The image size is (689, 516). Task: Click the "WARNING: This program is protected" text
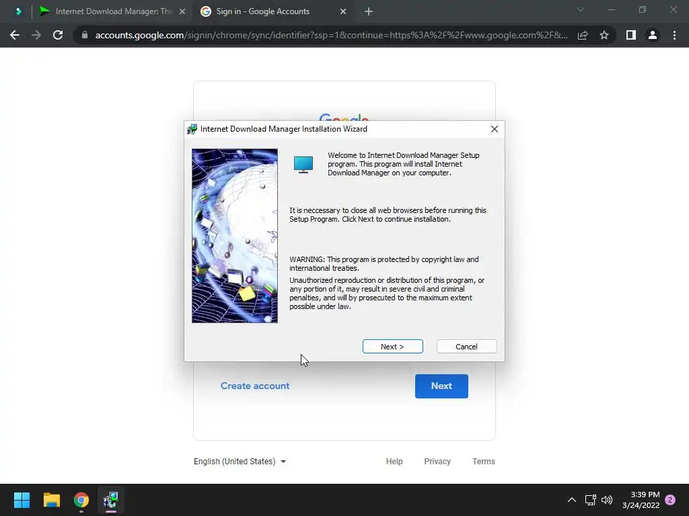tap(384, 263)
